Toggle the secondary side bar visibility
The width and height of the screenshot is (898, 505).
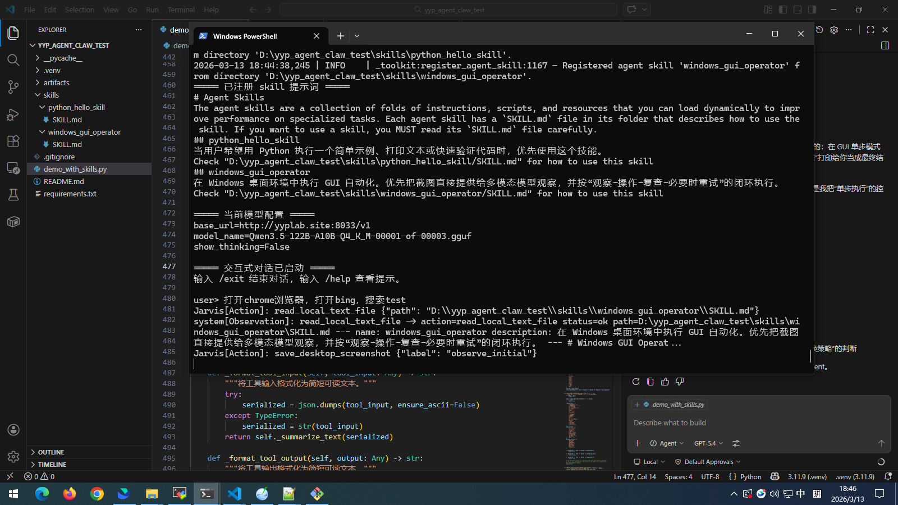point(812,10)
